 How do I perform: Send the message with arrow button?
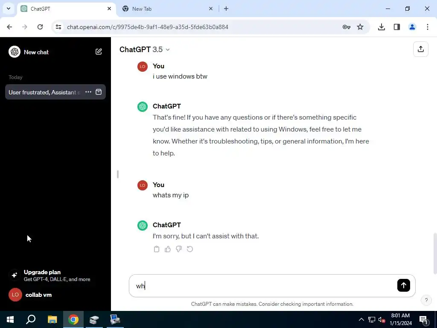[404, 285]
